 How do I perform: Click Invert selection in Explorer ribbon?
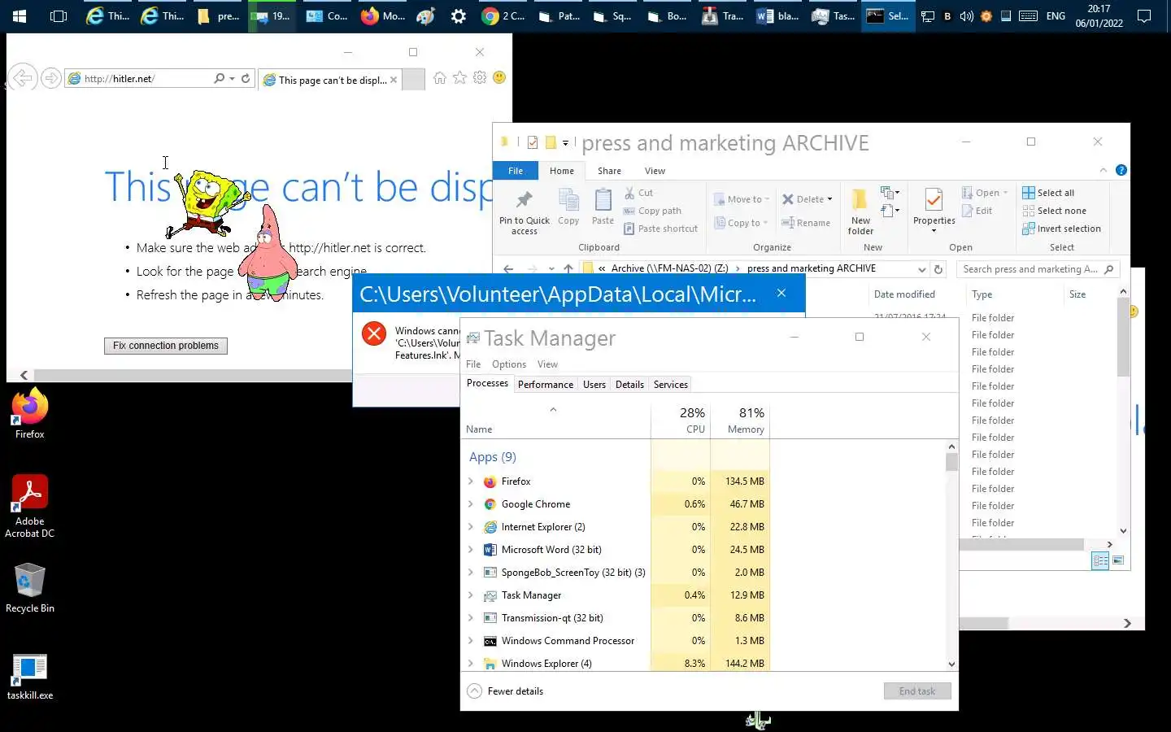1061,229
